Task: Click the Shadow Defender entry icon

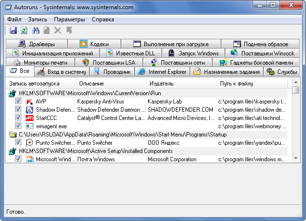Action: pos(30,110)
